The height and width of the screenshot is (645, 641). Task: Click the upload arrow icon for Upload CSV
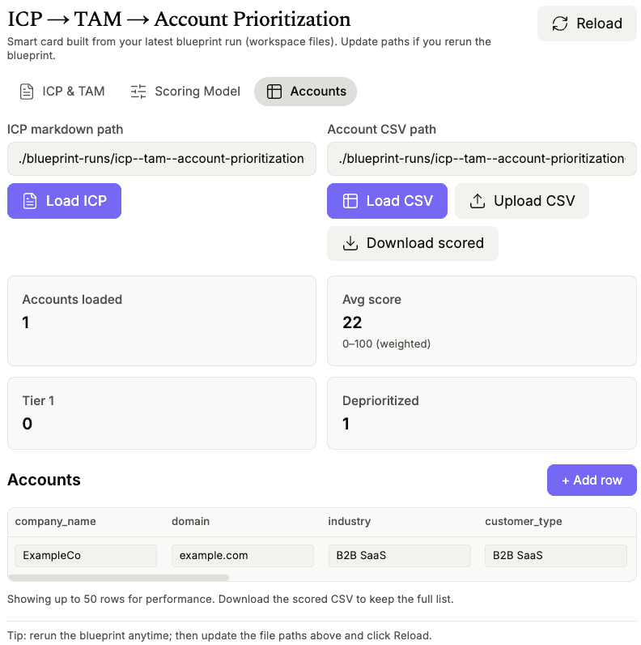tap(478, 201)
